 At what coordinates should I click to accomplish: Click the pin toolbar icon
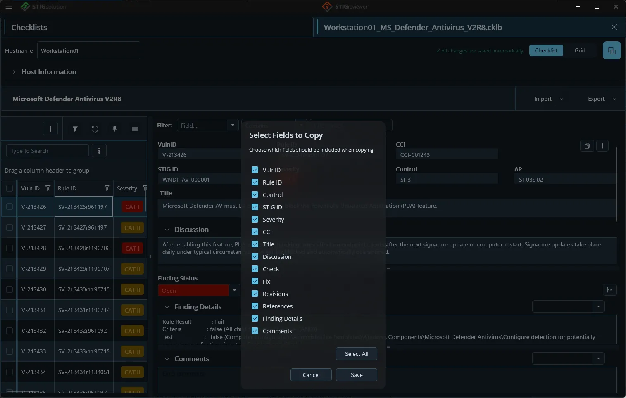pyautogui.click(x=115, y=129)
